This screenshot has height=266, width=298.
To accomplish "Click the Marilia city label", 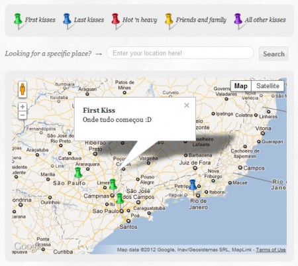I will (48, 174).
